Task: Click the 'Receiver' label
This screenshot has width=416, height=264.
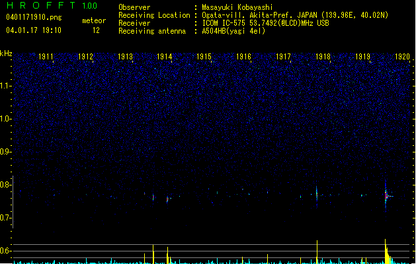Action: tap(134, 23)
